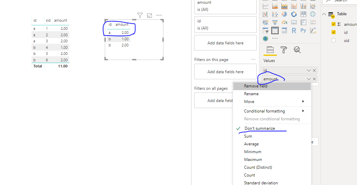Select the R script visual
Image resolution: width=357 pixels, height=185 pixels.
294,30
